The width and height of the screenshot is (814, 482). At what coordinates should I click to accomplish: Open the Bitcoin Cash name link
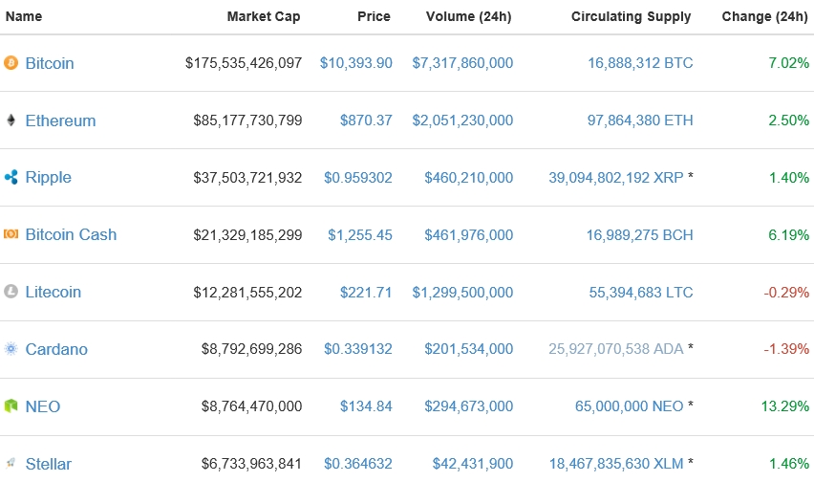[71, 234]
